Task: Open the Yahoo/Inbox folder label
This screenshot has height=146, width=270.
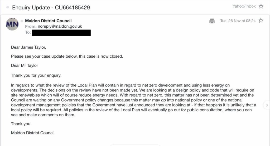Action: click(244, 6)
